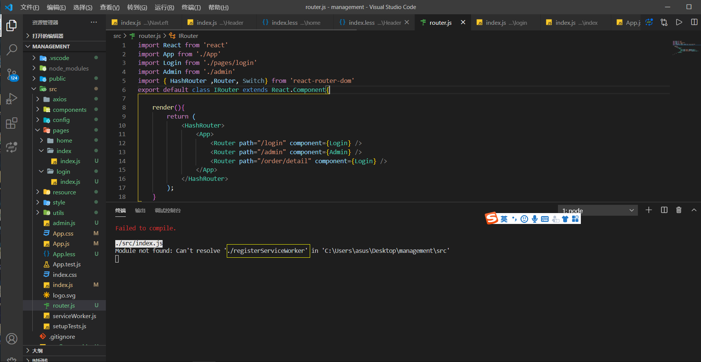
Task: Expand the 大纲 outline section
Action: click(38, 351)
